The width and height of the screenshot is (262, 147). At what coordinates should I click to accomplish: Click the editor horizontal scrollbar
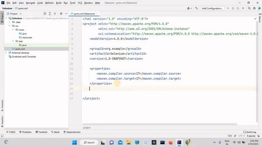[160, 124]
